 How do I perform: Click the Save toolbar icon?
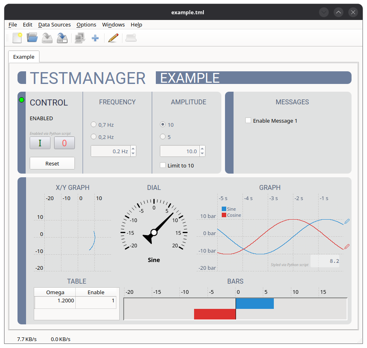click(x=47, y=38)
